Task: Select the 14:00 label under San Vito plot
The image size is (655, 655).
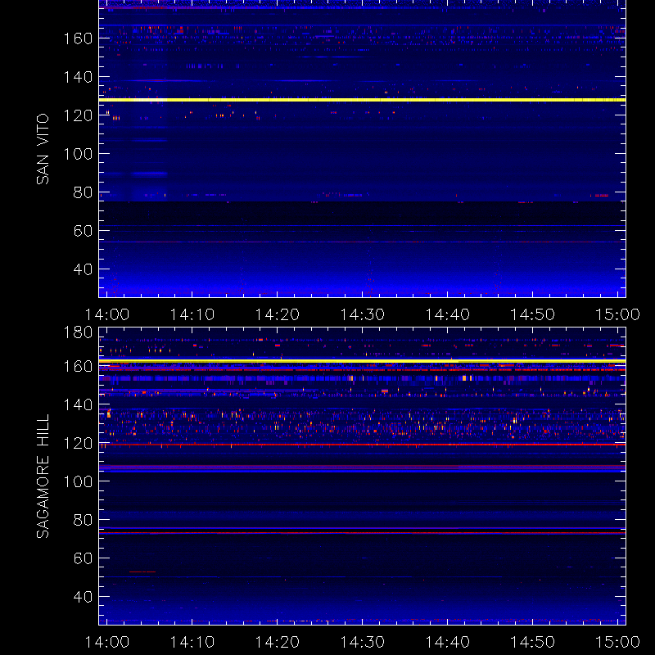Action: click(x=107, y=314)
